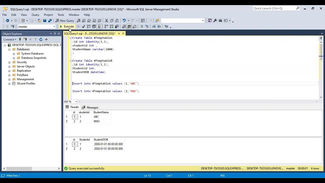325x183 pixels.
Task: Switch to the Results tab
Action: coord(72,107)
